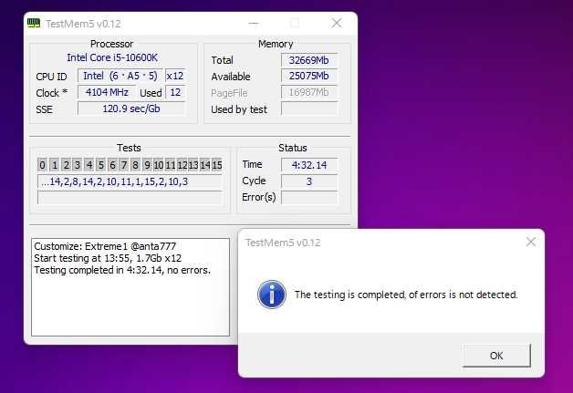The image size is (573, 393).
Task: Click the OK button in the dialog
Action: tap(496, 356)
